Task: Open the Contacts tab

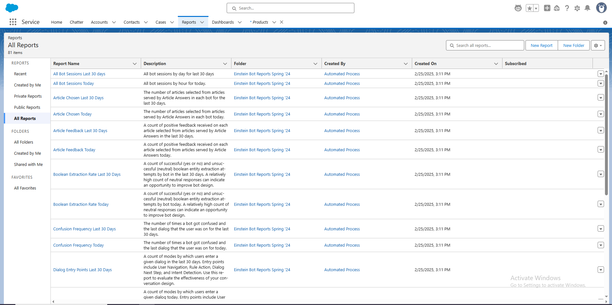Action: (132, 22)
